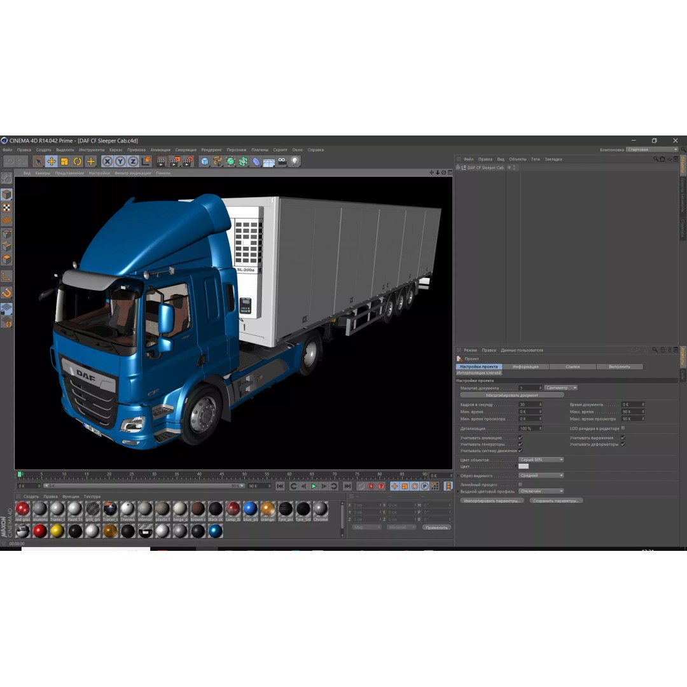Open the Сантиметр units dropdown
The width and height of the screenshot is (687, 687).
560,387
